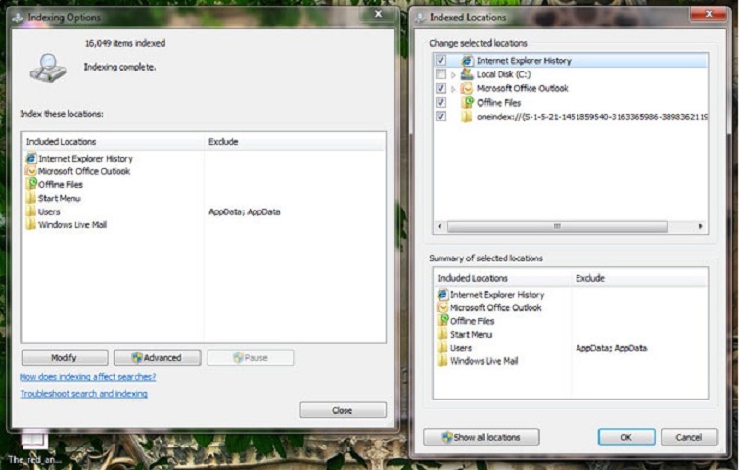Click Users folder icon in Indexing Options list
Image resolution: width=739 pixels, height=470 pixels.
[31, 211]
